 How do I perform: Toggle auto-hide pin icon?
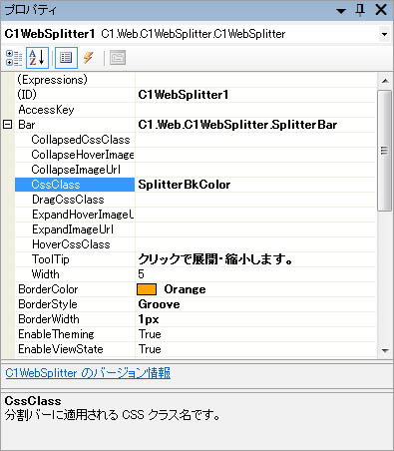coord(360,10)
